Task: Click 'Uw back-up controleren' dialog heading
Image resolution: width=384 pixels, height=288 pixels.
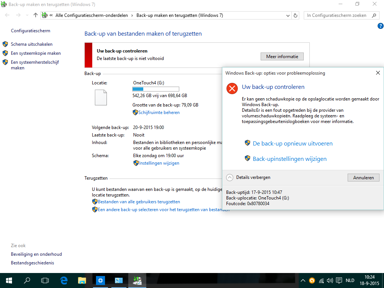Action: click(273, 87)
